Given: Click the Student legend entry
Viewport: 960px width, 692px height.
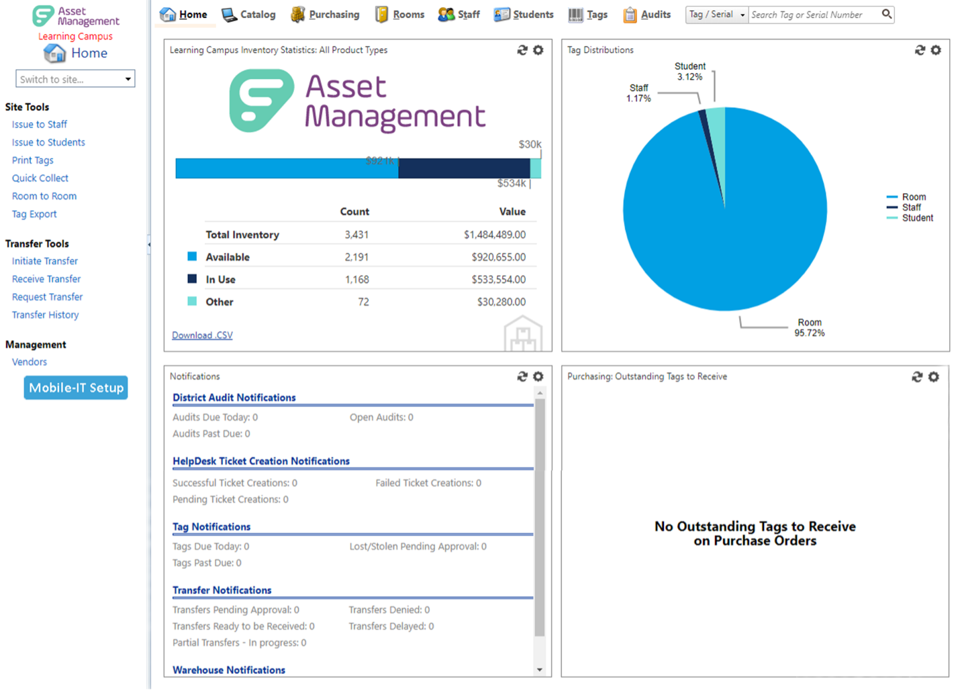Looking at the screenshot, I should (910, 218).
